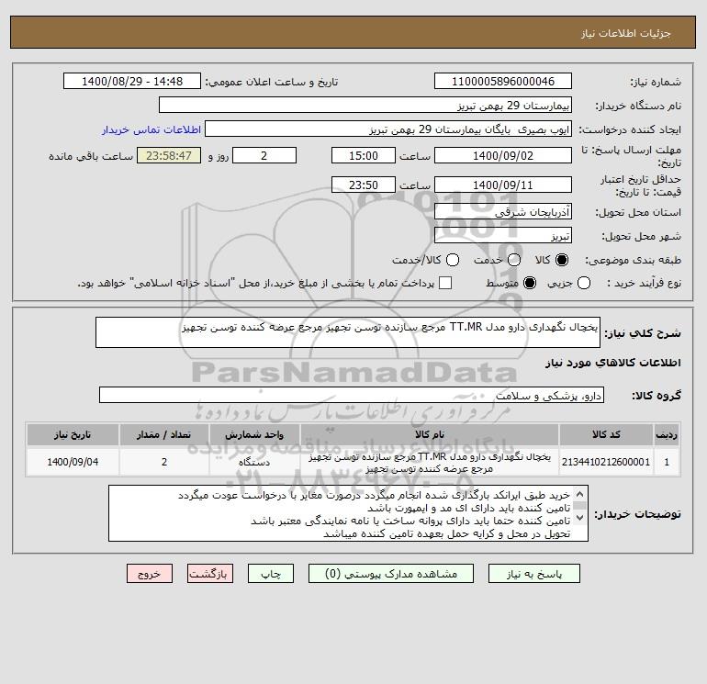This screenshot has width=707, height=684.
Task: Toggle the اسناد خزانه اسلامی payment checkbox
Action: (445, 283)
